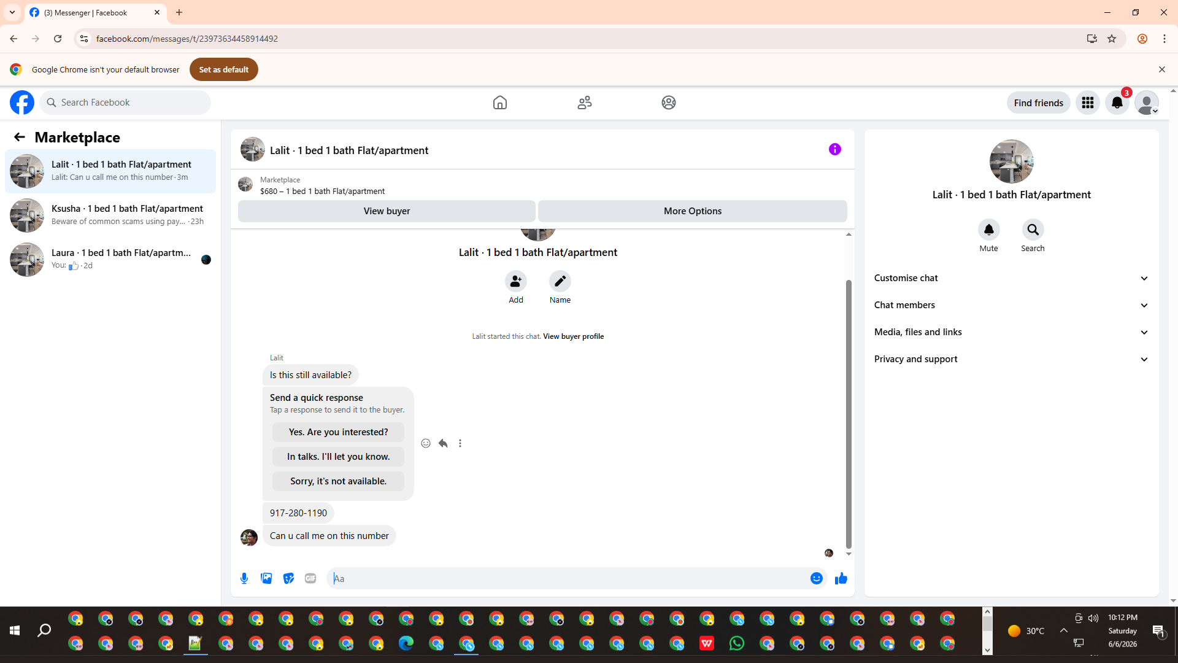
Task: Click the Facebook logo
Action: coord(22,103)
